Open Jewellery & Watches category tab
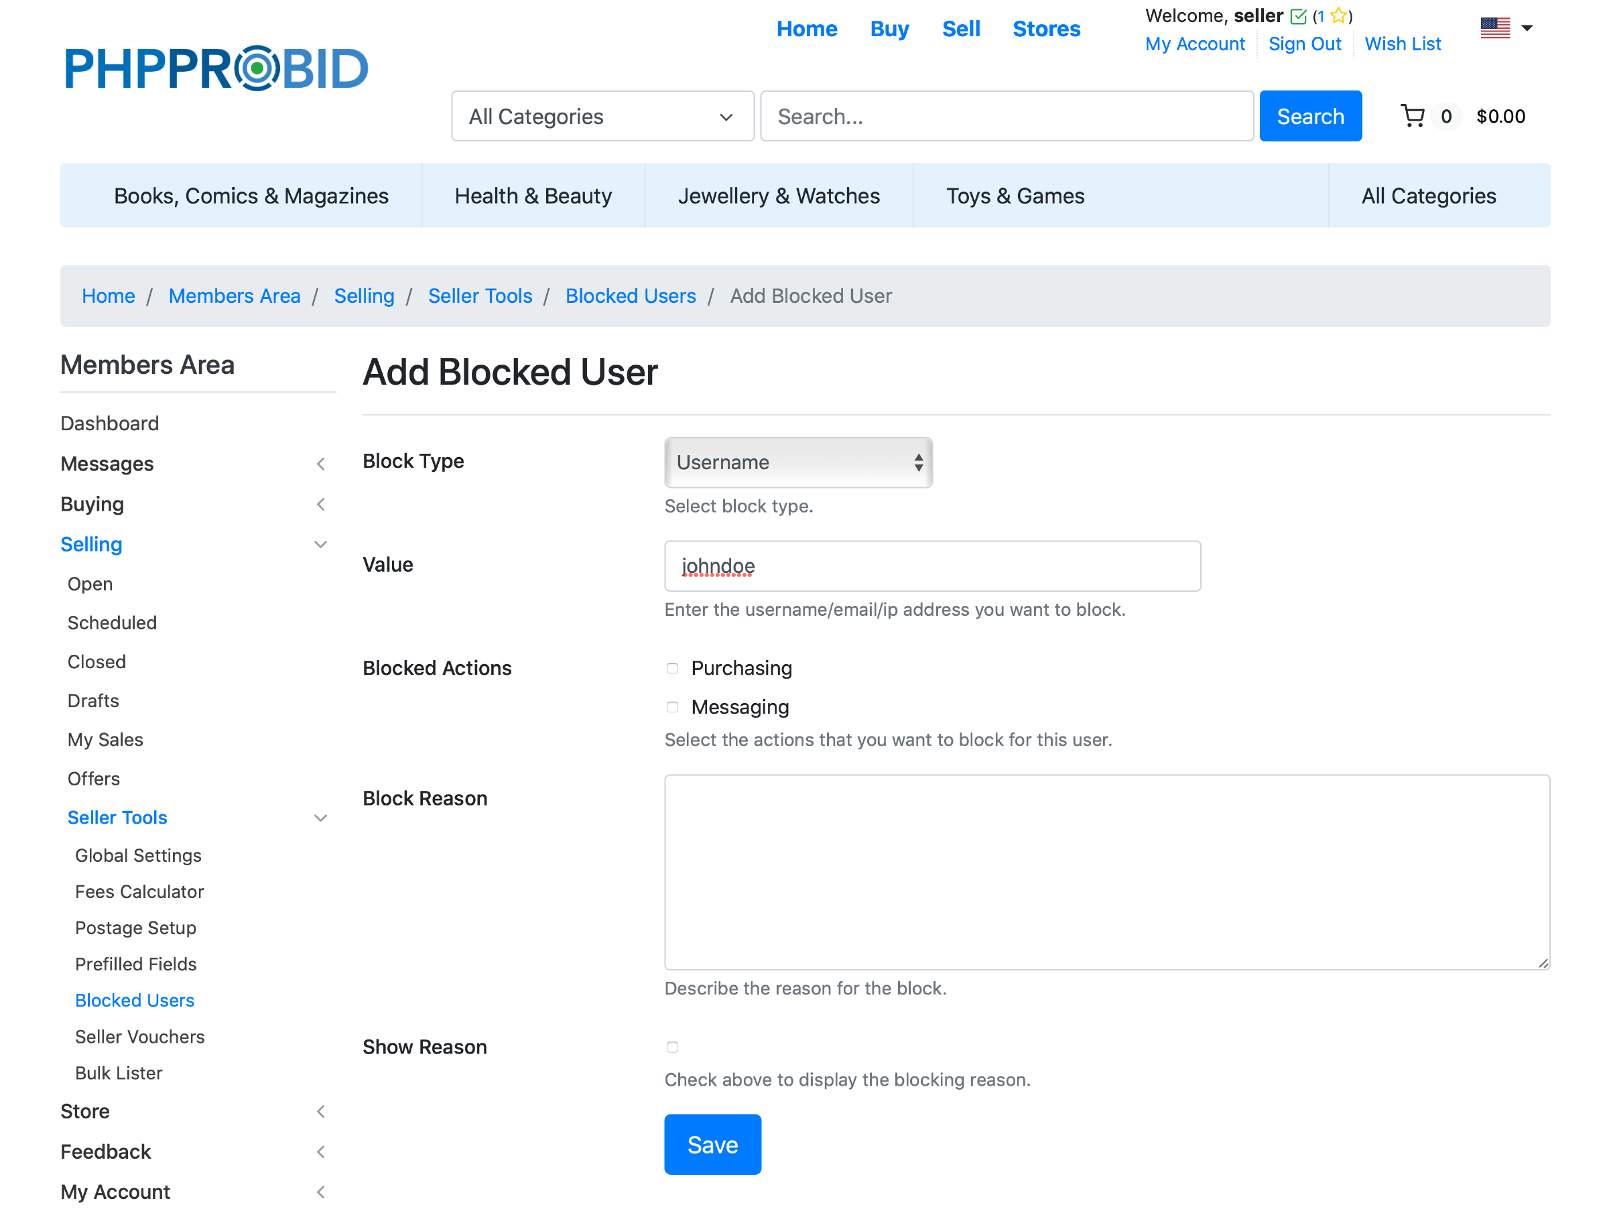This screenshot has width=1609, height=1209. (x=778, y=196)
